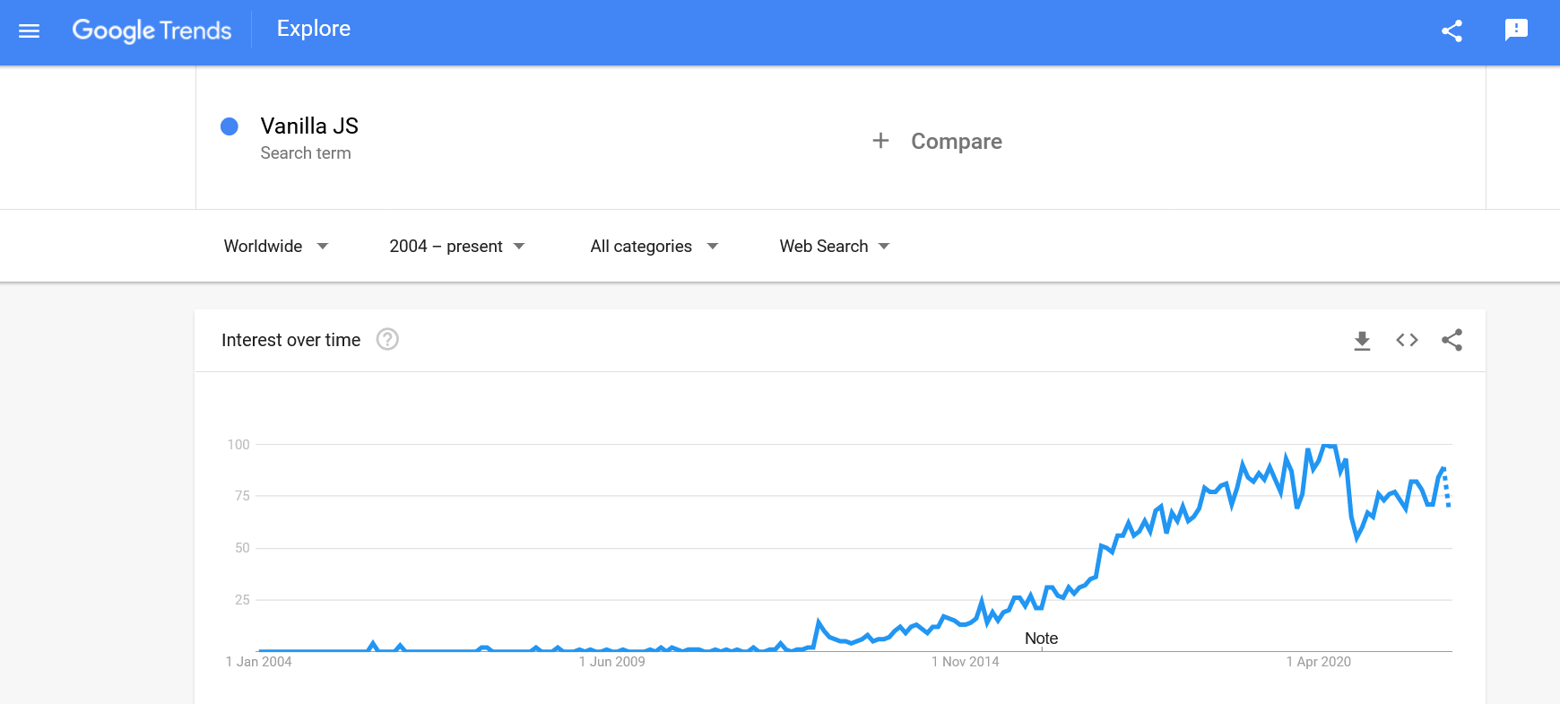
Task: Open the Web Search type dropdown
Action: 835,247
